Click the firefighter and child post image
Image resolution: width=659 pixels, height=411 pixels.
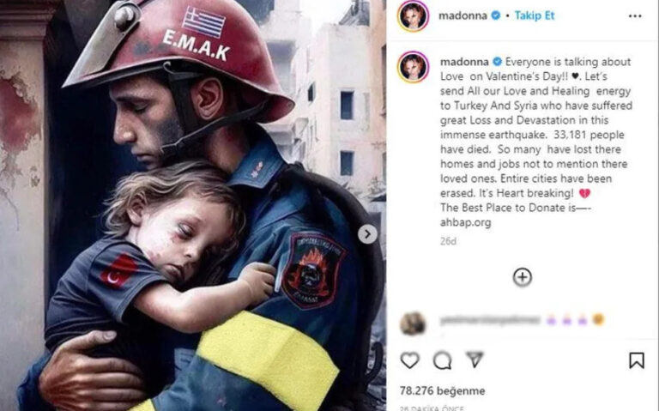coord(193,206)
